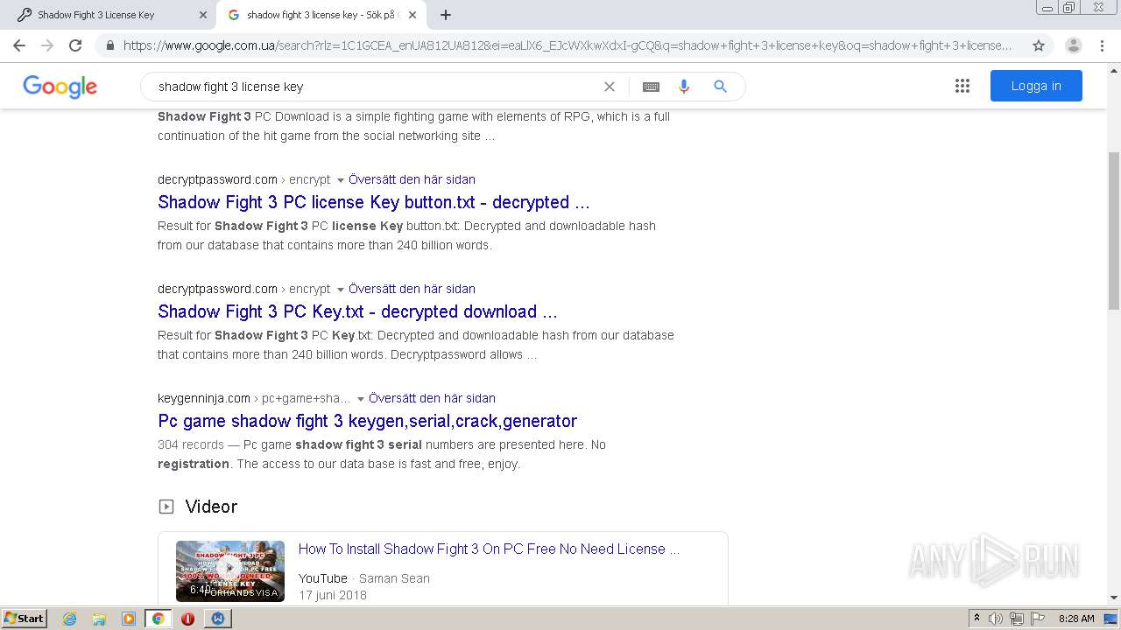Open the keygenninja shadow fight 3 keygen result

[x=367, y=421]
